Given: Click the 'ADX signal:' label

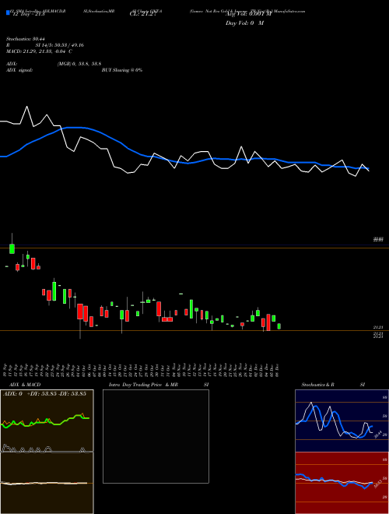Looking at the screenshot, I should tap(19, 70).
